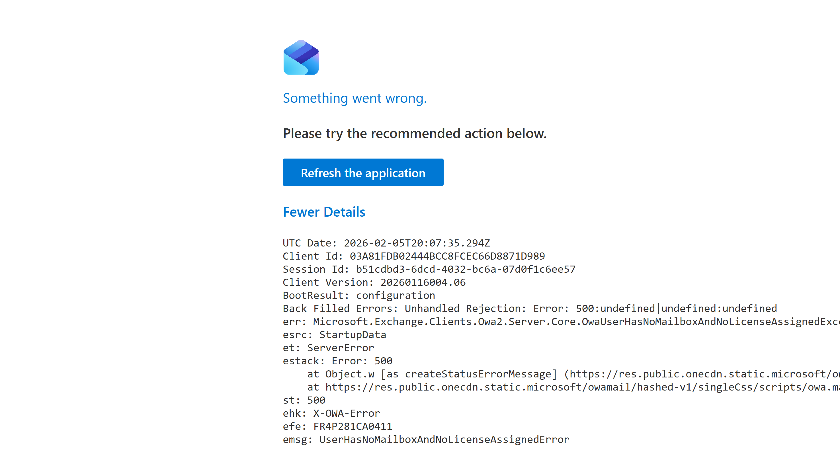Click the ehk: X-OWA-Error line
This screenshot has width=840, height=458.
(331, 413)
